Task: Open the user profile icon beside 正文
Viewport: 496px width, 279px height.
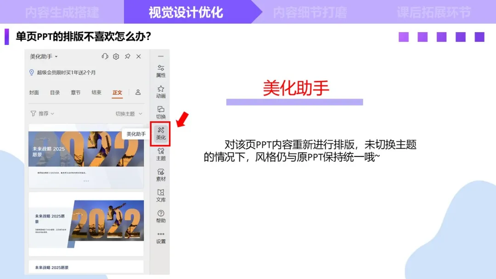Action: [x=138, y=92]
